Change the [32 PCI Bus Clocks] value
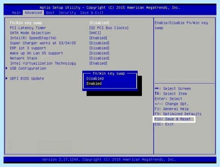The image size is (220, 167). pyautogui.click(x=109, y=28)
